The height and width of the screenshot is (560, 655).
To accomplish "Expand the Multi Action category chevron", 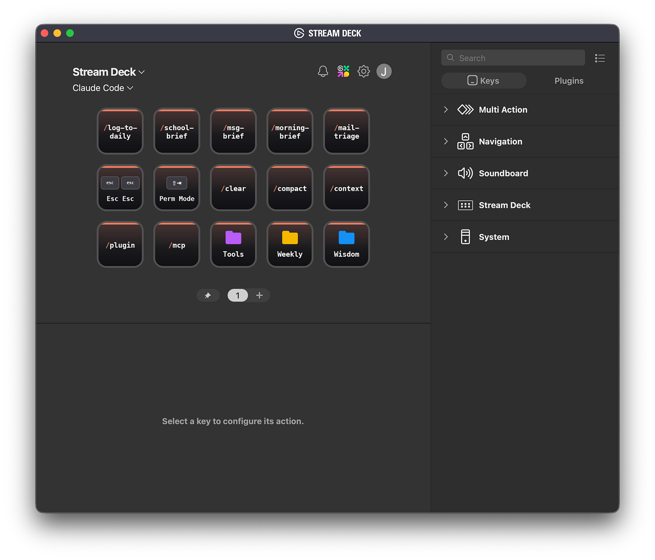I will [446, 110].
